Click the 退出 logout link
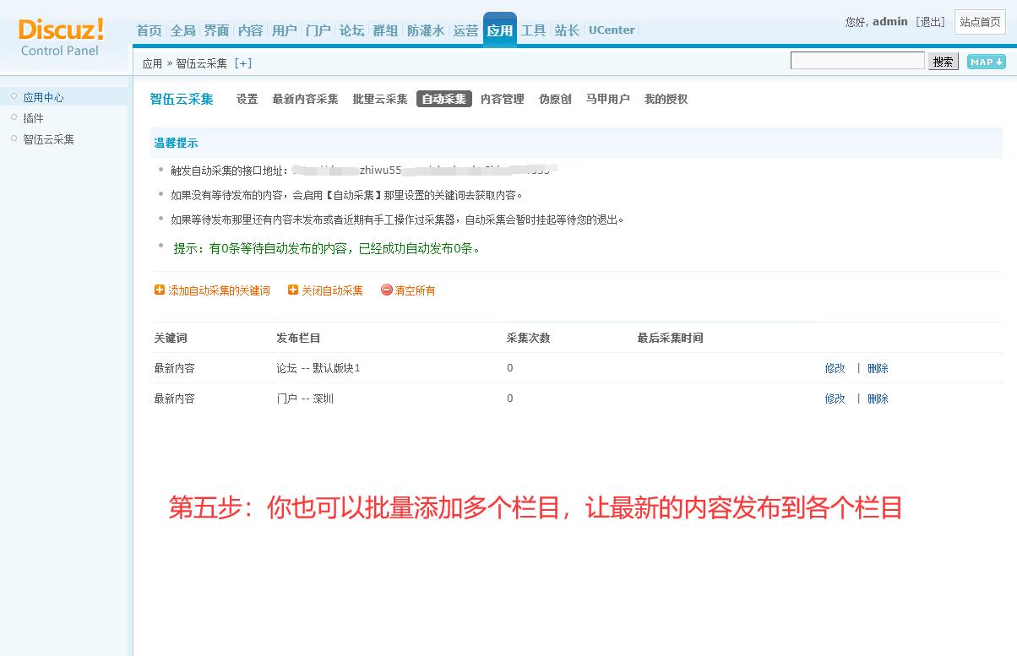 [931, 22]
